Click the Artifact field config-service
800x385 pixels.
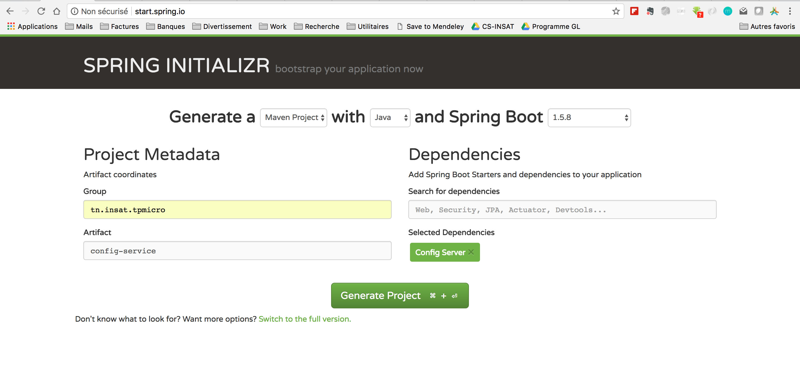(237, 251)
